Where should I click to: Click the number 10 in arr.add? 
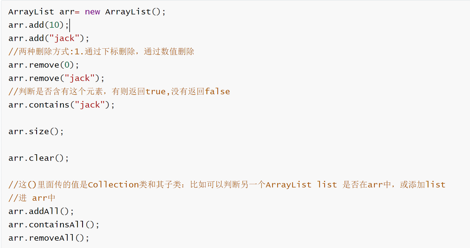click(x=54, y=25)
